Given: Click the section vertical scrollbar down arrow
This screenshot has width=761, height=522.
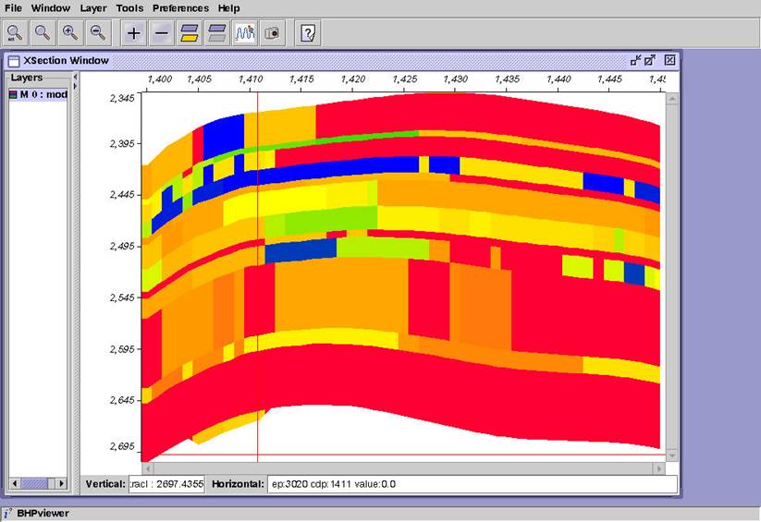Looking at the screenshot, I should coord(672,455).
